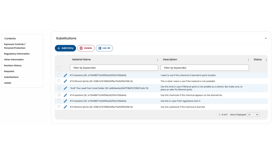273x153 pixels.
Task: Select the 'appears on the banned list' row checkbox
Action: [59, 95]
